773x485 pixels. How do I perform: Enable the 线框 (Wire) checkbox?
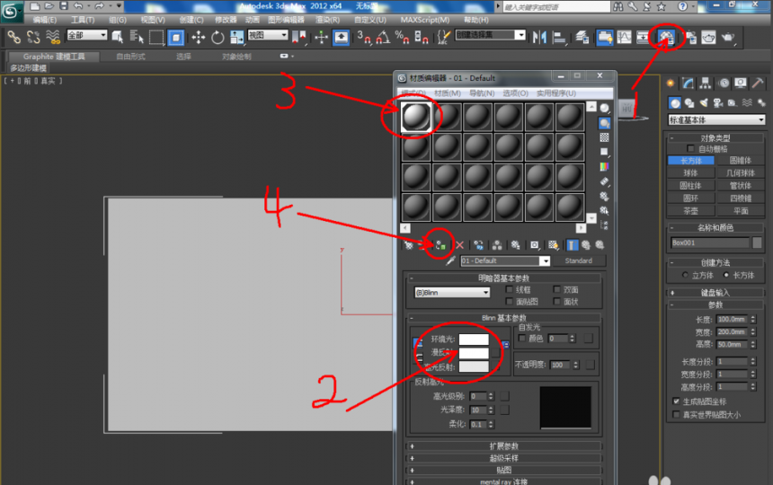(510, 289)
